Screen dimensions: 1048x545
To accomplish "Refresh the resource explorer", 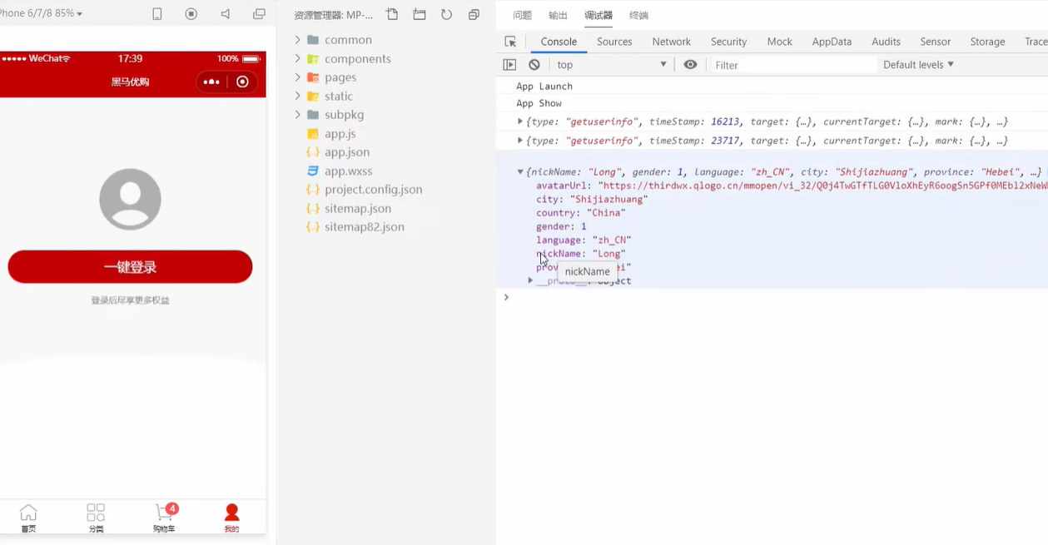I will 447,14.
